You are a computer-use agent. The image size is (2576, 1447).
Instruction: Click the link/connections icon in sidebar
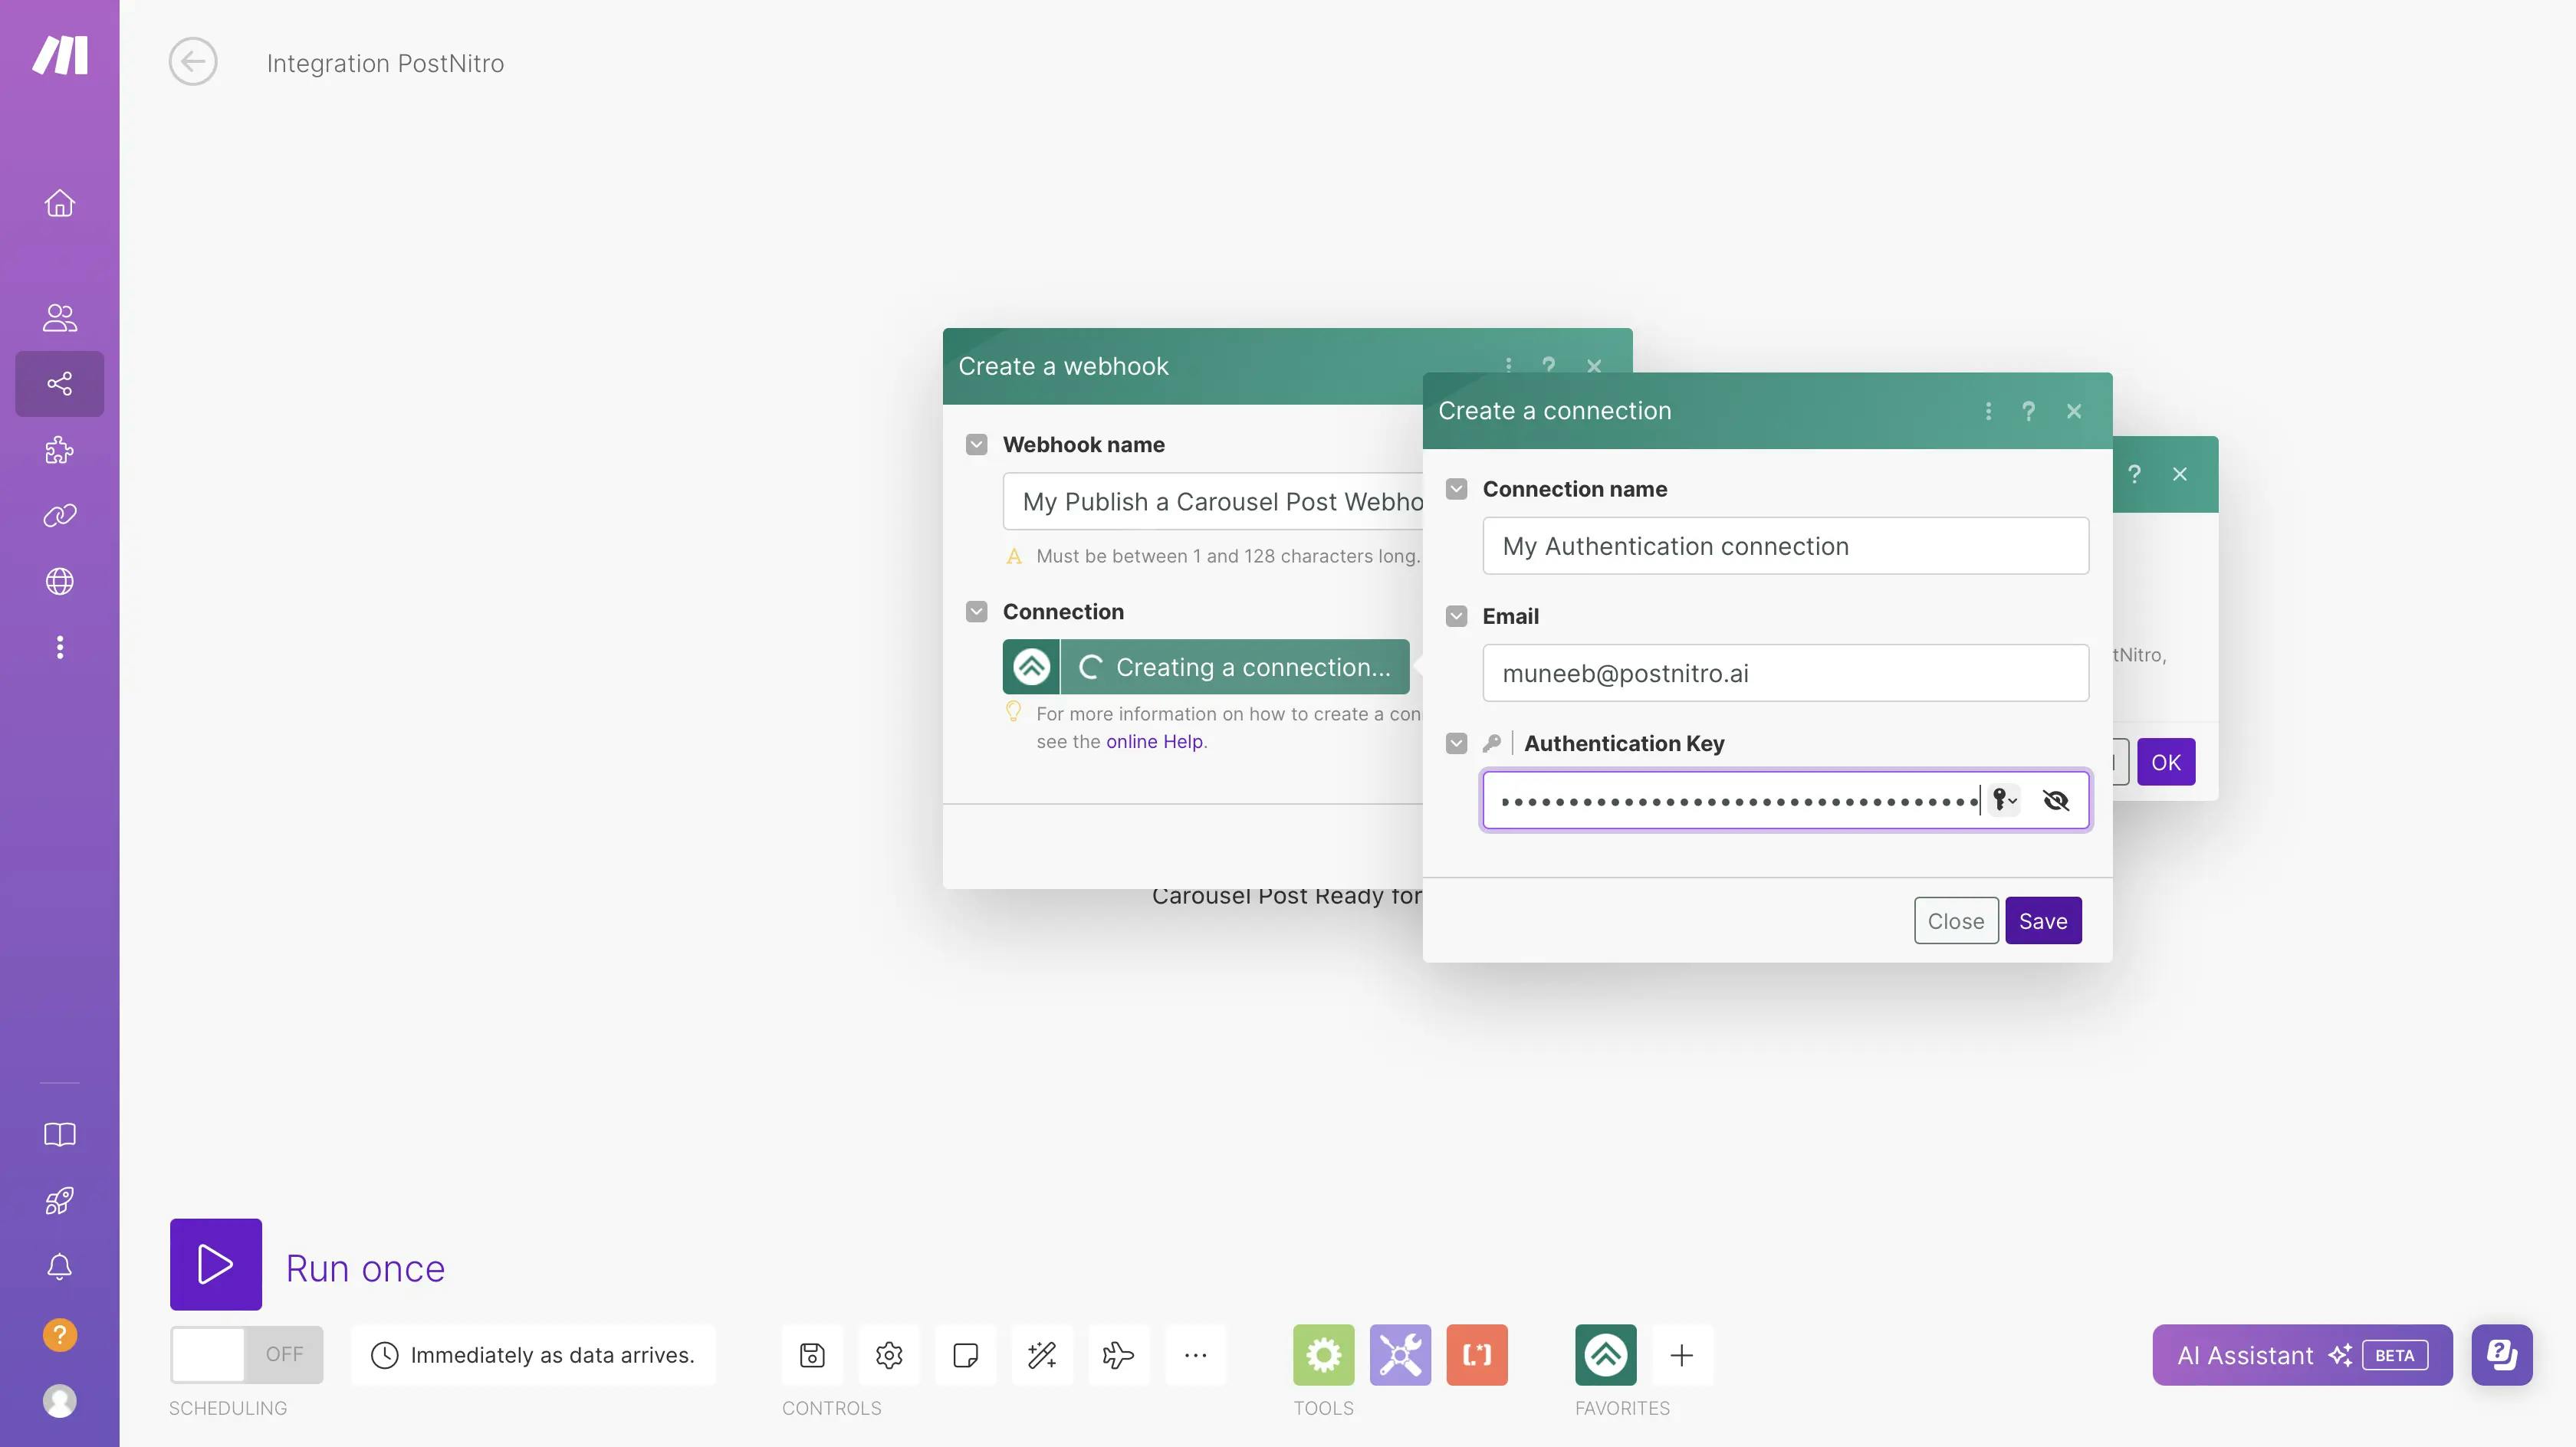(58, 517)
